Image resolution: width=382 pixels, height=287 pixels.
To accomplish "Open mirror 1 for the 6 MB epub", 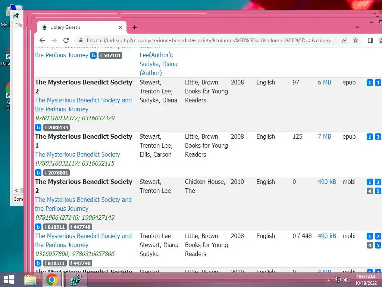I will click(x=370, y=83).
